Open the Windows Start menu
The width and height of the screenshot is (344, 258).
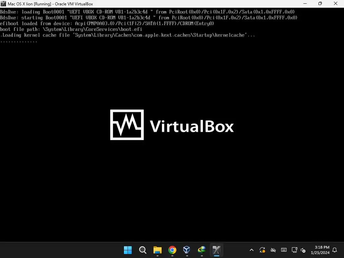128,250
